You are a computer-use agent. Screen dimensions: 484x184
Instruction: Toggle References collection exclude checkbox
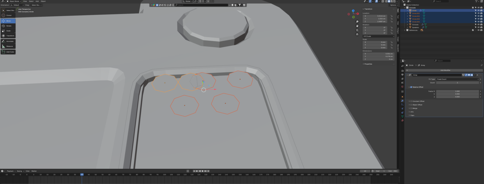(473, 30)
